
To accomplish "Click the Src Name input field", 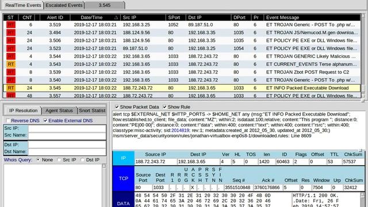I will tap(67, 136).
